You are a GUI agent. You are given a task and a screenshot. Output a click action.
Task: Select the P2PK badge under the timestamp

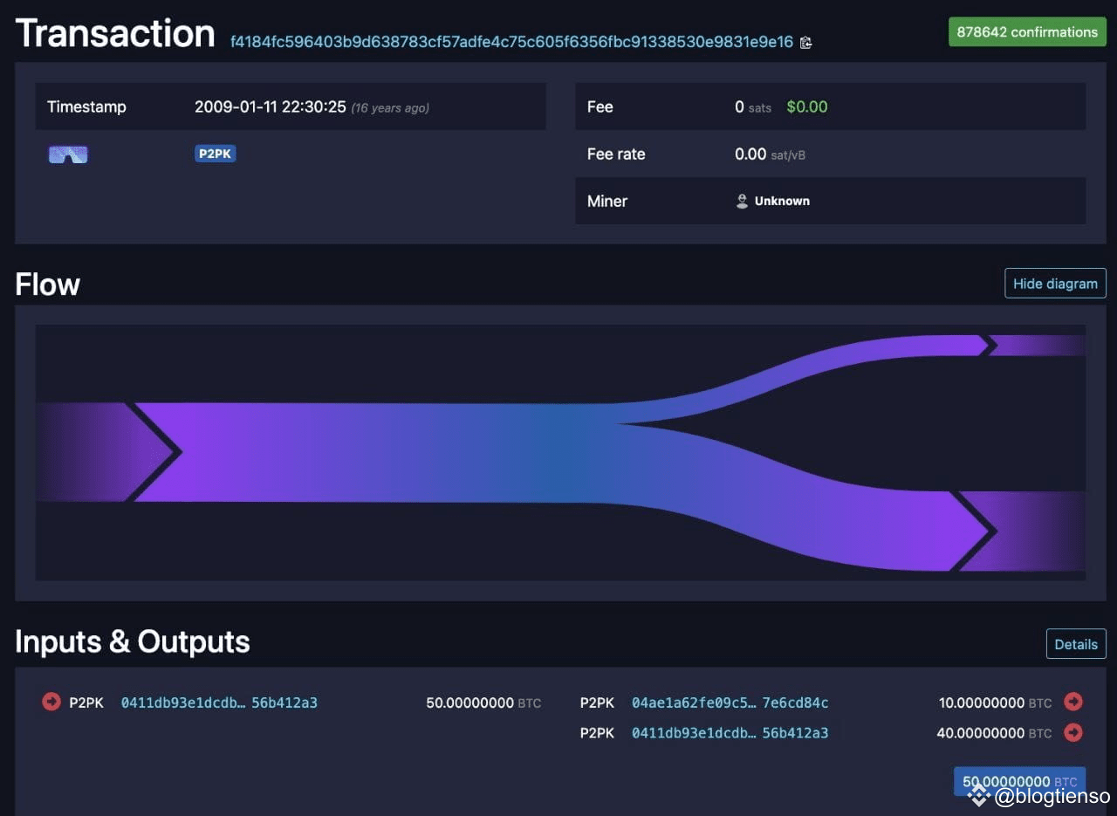[215, 154]
